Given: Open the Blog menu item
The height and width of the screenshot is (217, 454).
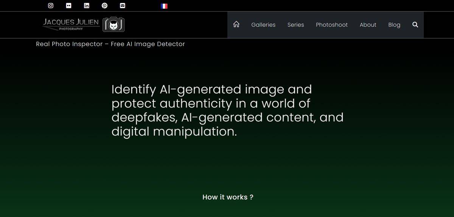Looking at the screenshot, I should (x=394, y=25).
